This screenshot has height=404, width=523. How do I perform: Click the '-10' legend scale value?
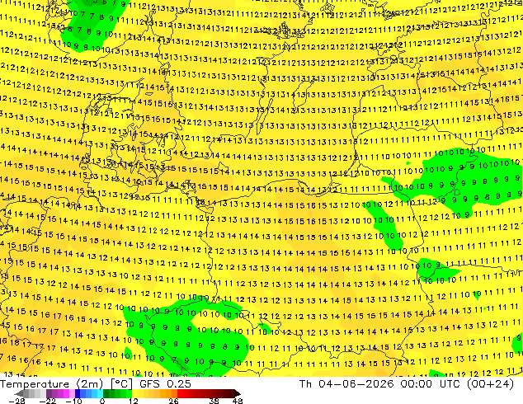[73, 401]
